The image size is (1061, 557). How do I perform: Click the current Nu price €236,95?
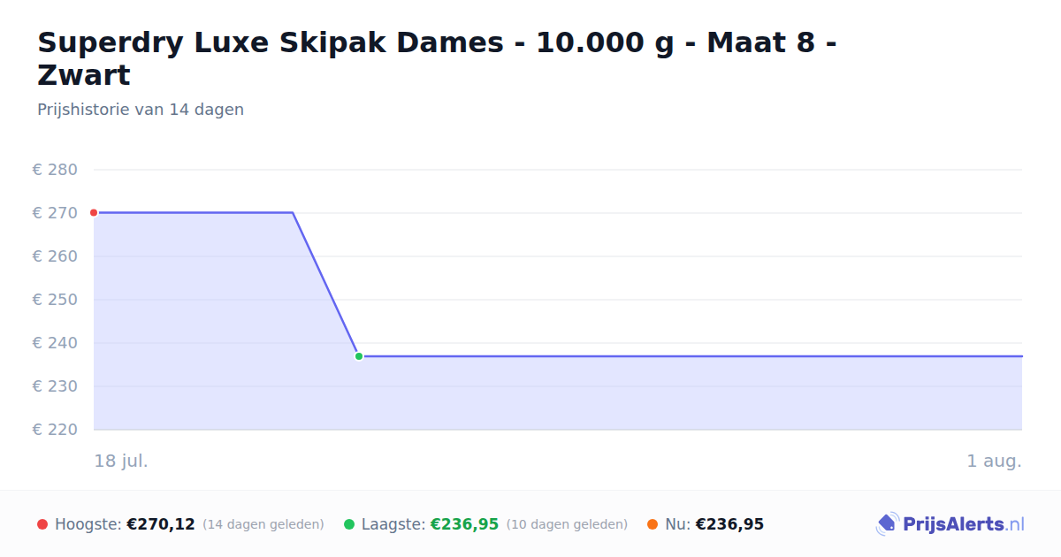click(729, 524)
